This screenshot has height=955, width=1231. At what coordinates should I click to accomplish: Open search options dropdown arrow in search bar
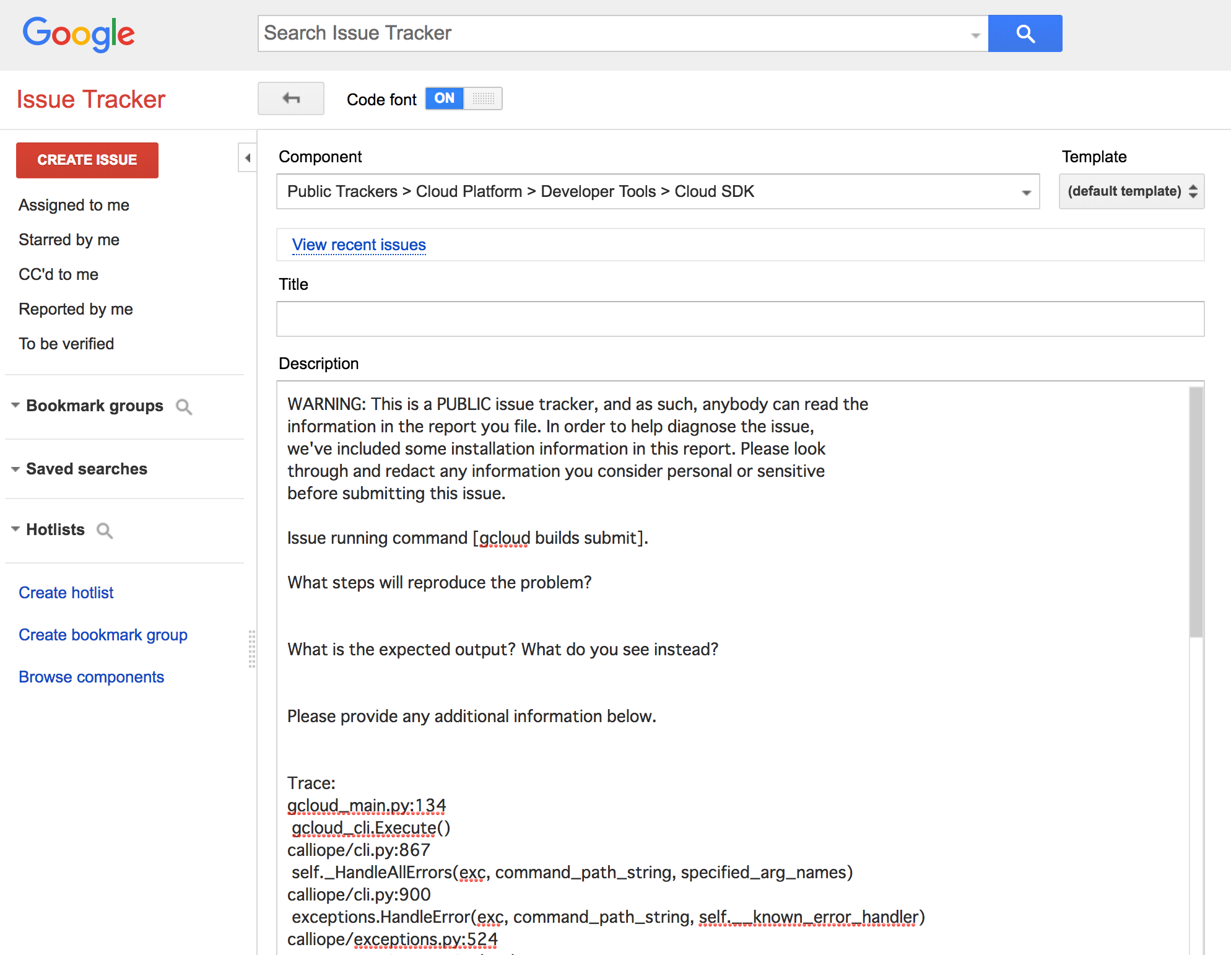[975, 35]
